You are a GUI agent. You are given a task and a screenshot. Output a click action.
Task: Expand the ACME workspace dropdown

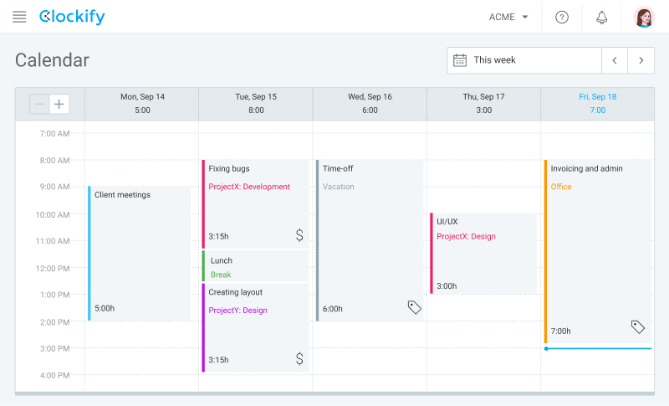pos(508,17)
